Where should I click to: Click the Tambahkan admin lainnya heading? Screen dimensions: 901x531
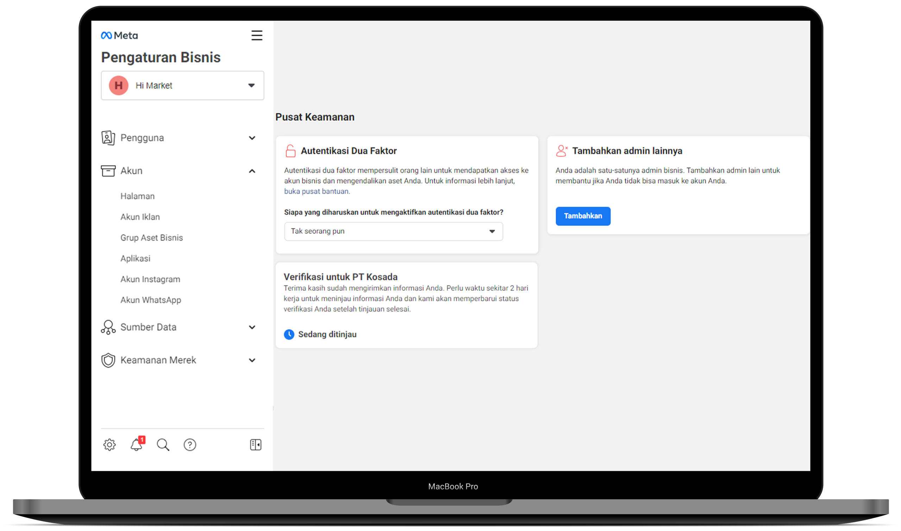point(628,151)
